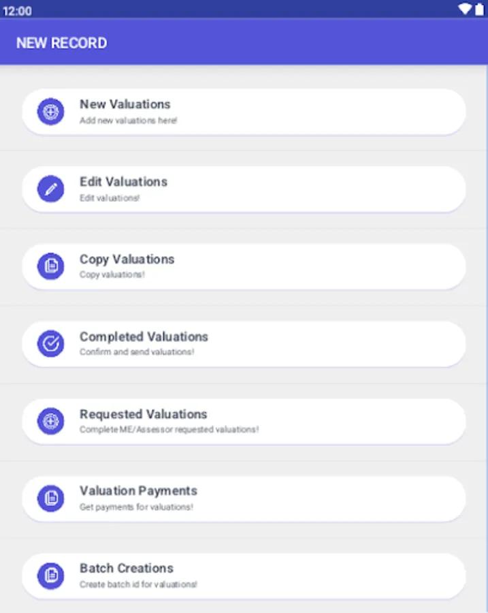This screenshot has height=613, width=488.
Task: Tap the New Valuations target icon
Action: point(50,112)
